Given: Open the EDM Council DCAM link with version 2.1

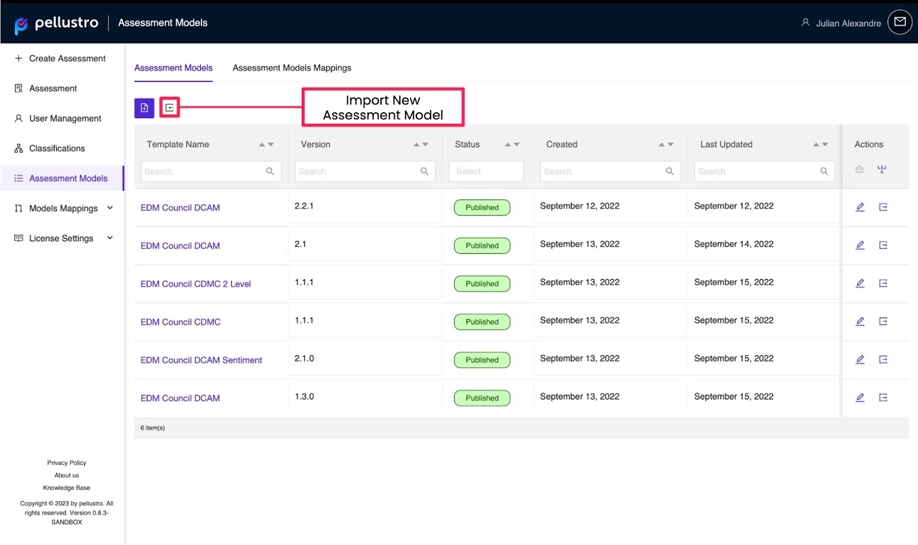Looking at the screenshot, I should tap(180, 246).
